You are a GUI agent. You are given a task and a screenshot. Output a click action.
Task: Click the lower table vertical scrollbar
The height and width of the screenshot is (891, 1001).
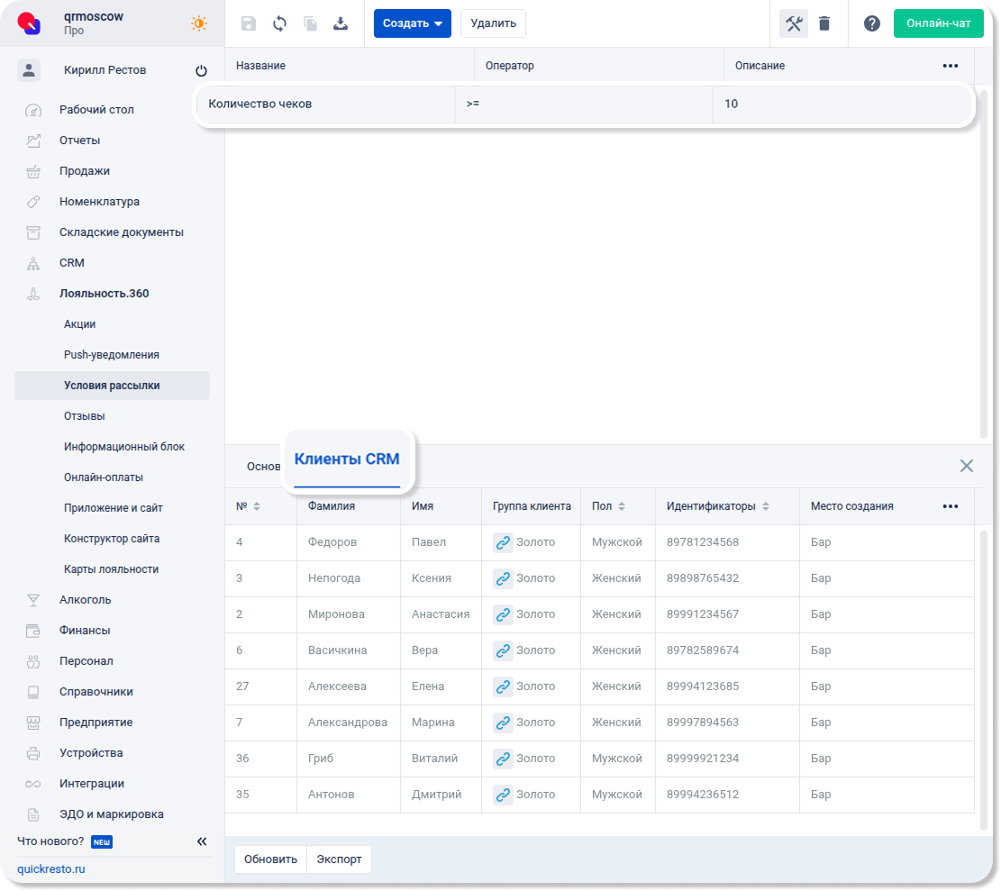tap(983, 667)
